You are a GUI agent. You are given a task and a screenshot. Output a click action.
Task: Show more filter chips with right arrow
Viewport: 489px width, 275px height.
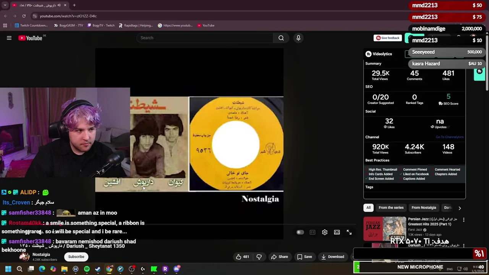460,208
